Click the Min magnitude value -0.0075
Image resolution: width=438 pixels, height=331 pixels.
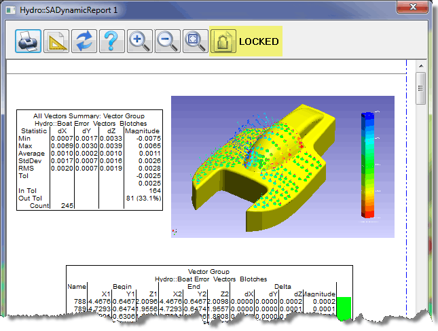click(149, 139)
